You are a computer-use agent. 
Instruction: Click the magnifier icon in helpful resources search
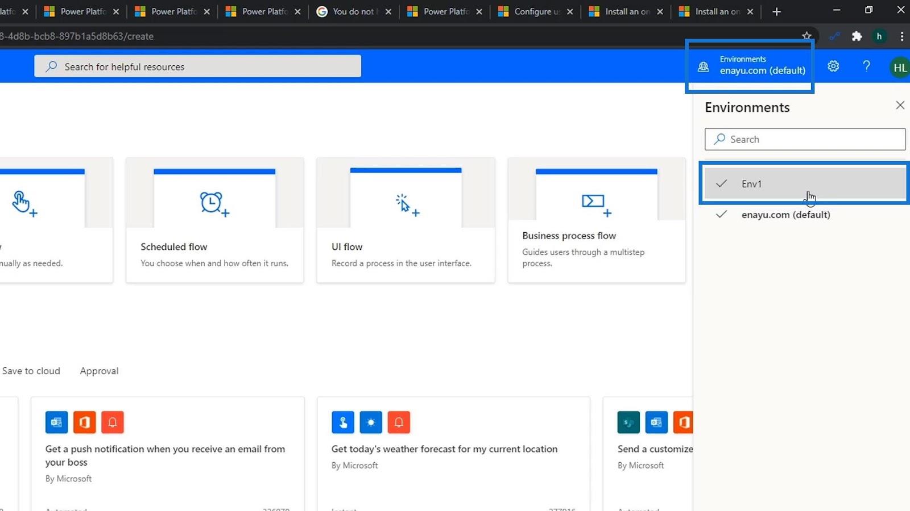(x=51, y=66)
